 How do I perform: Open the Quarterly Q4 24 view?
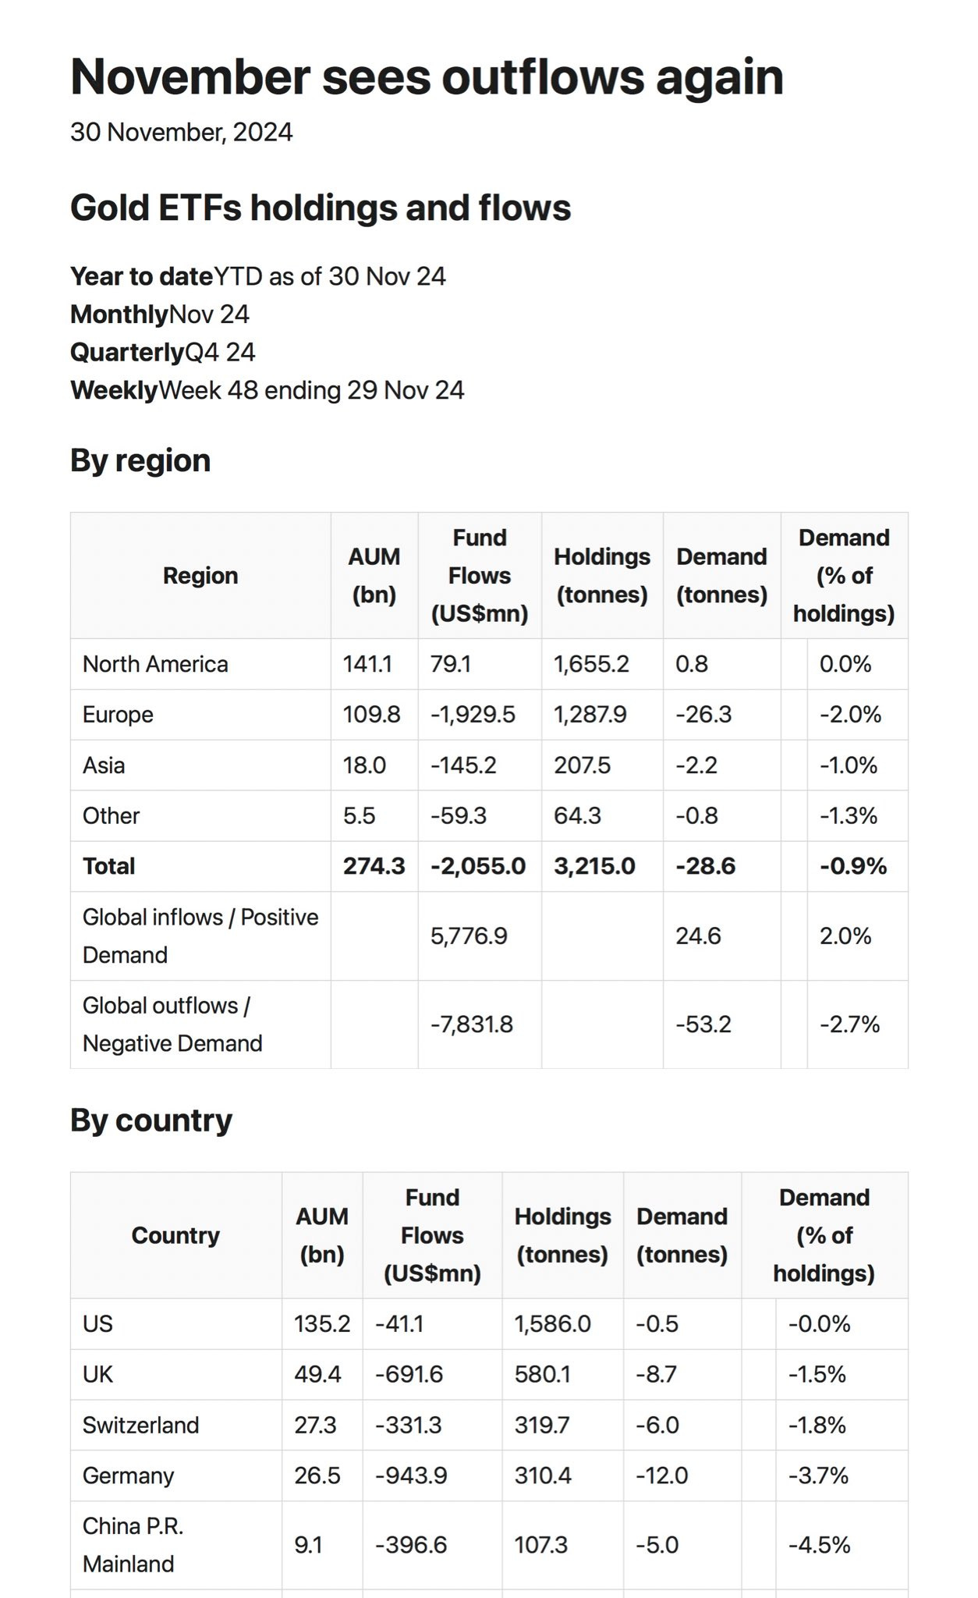coord(162,352)
